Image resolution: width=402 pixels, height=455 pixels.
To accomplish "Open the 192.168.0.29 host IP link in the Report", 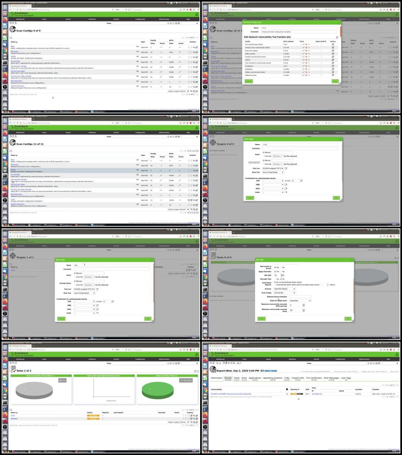I will (317, 394).
